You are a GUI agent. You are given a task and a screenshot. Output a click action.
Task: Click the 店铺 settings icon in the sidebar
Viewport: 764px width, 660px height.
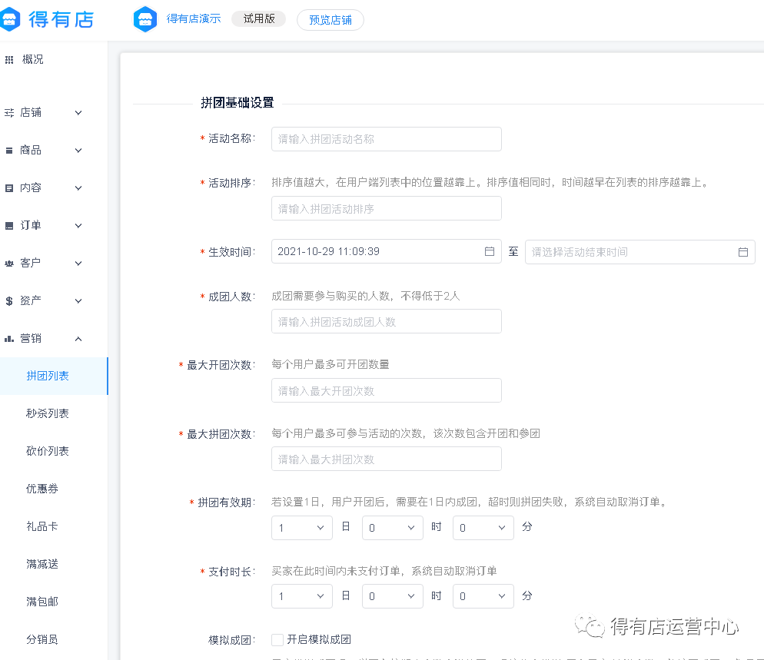pos(8,113)
